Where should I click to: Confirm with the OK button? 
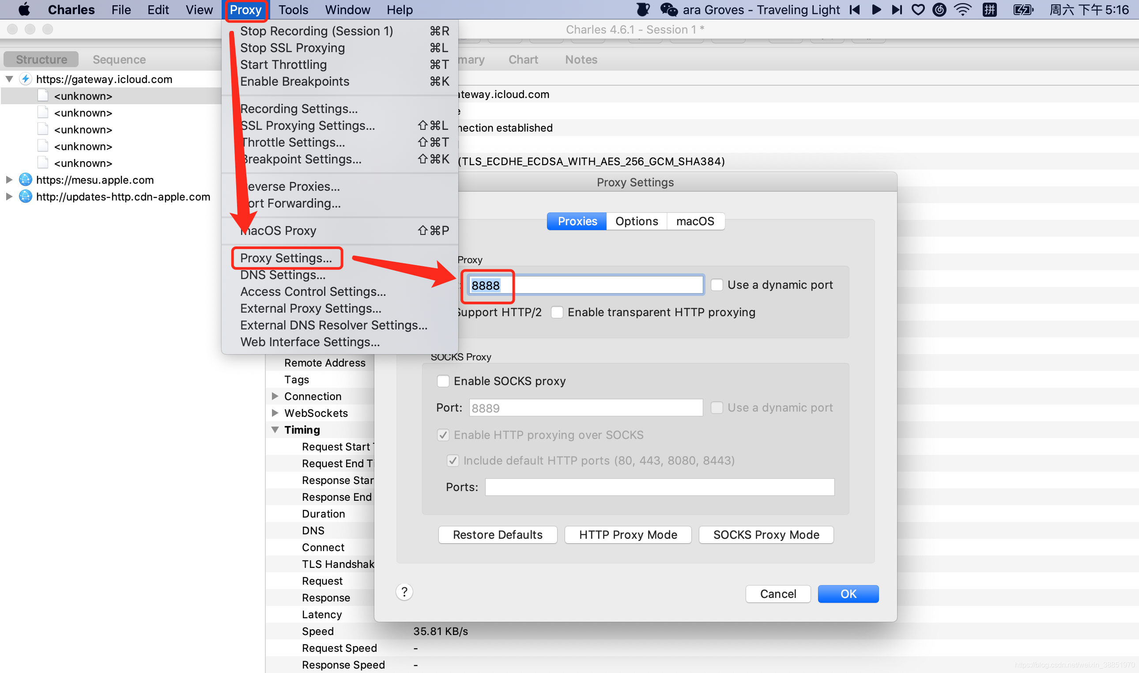click(x=848, y=594)
